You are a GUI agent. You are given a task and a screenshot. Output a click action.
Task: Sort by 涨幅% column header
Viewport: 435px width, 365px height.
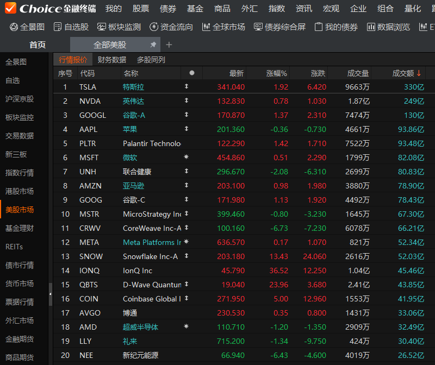276,73
